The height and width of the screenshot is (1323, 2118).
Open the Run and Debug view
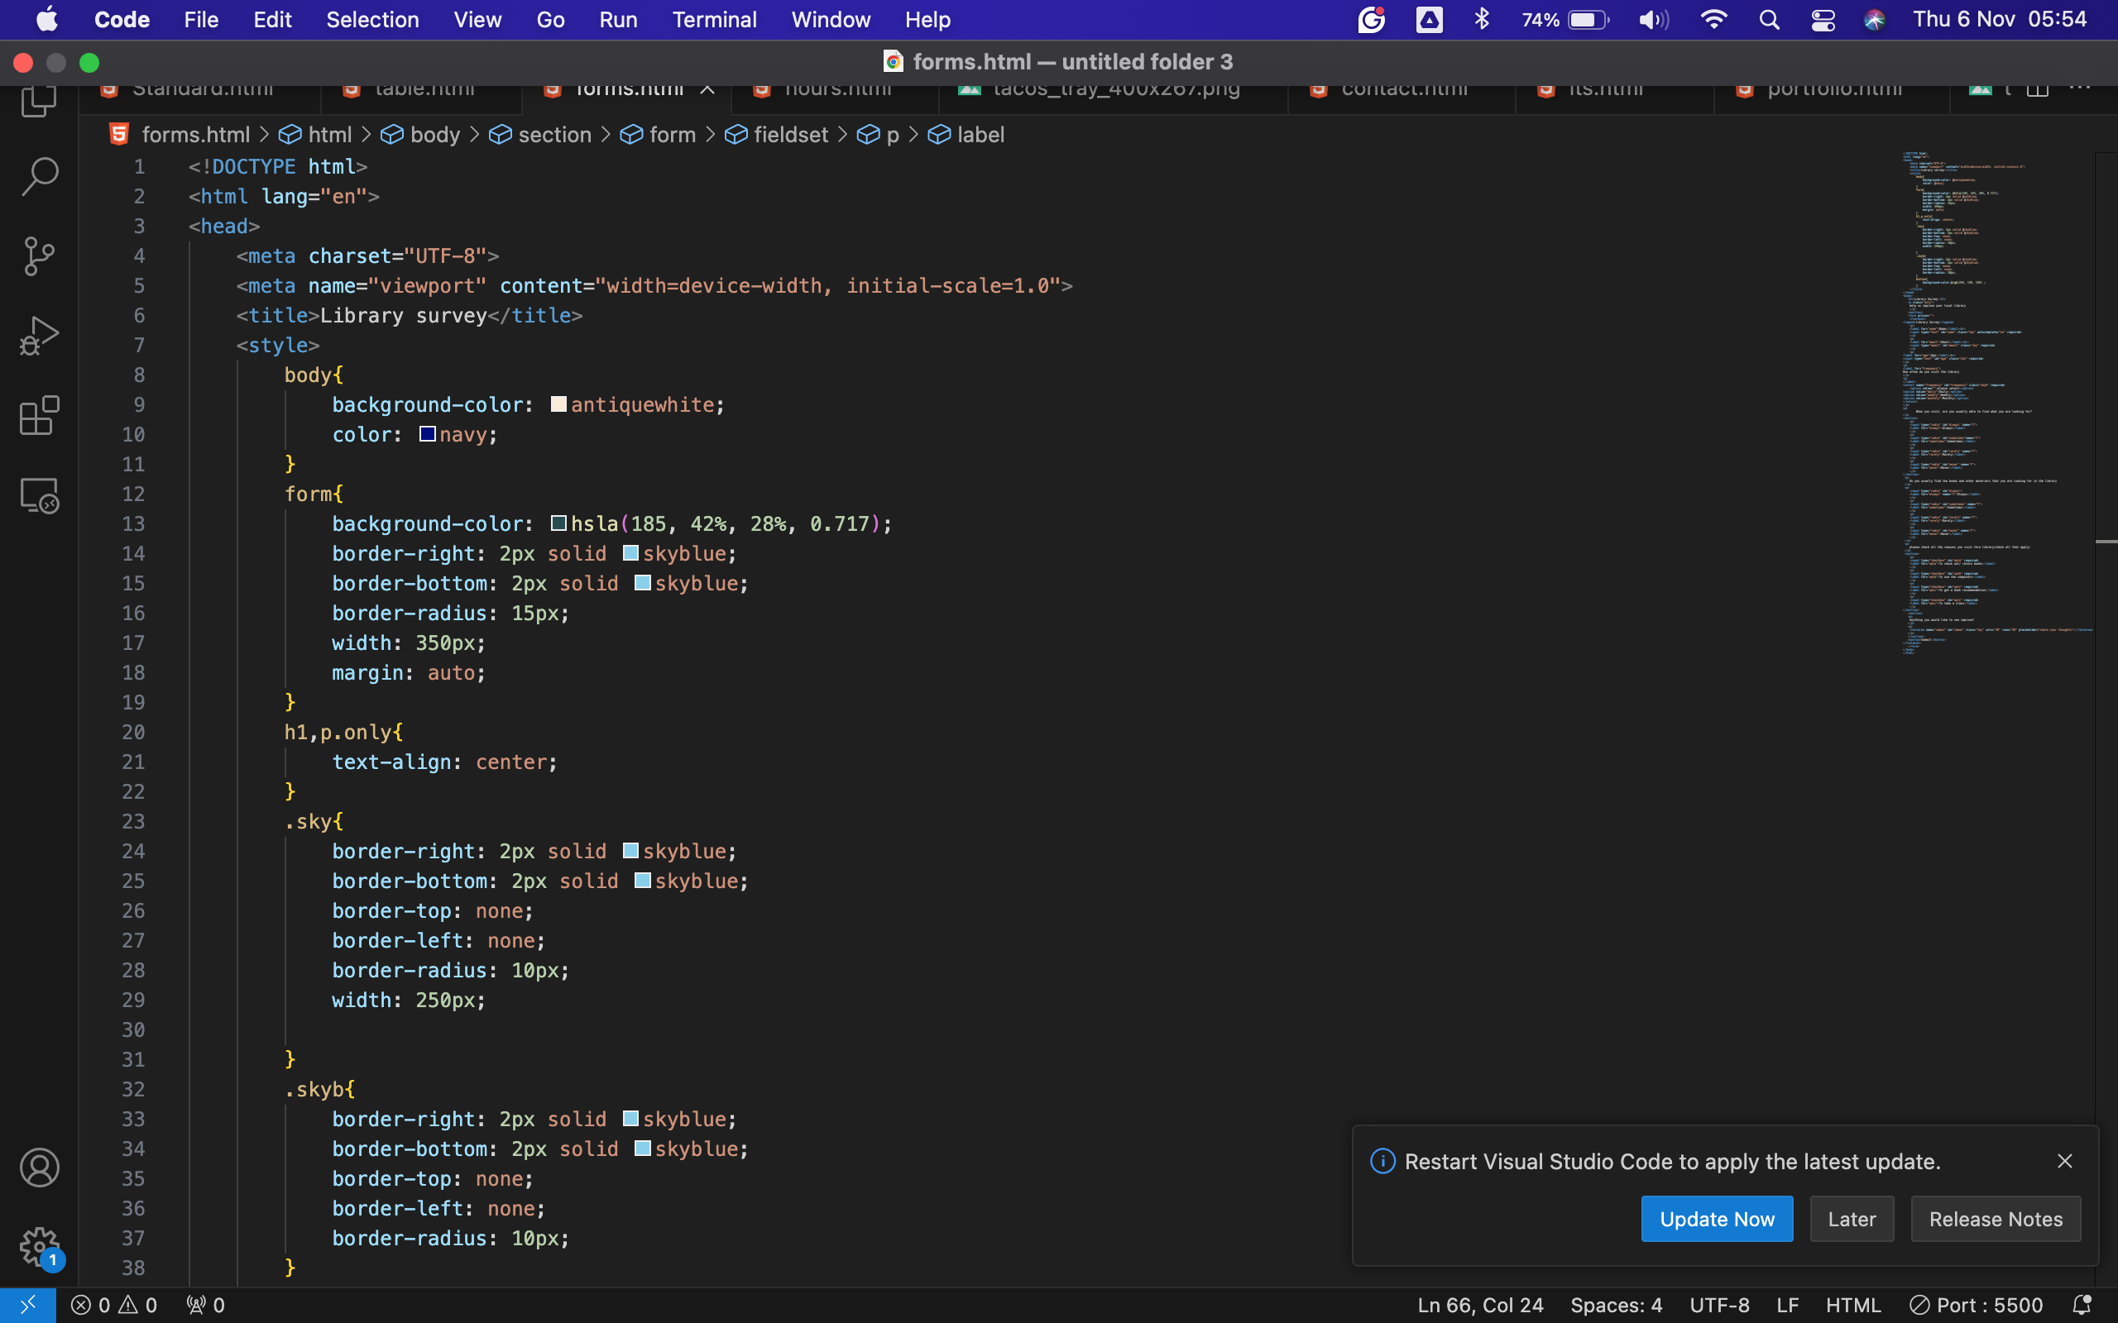pos(40,335)
